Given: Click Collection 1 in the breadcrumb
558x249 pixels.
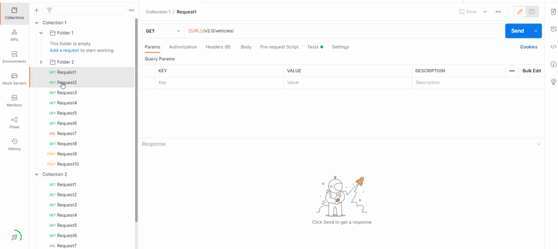Looking at the screenshot, I should click(x=159, y=12).
